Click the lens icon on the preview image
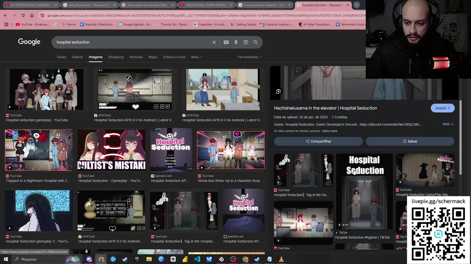 [x=279, y=92]
